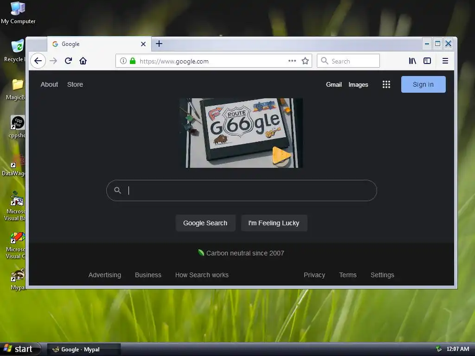The height and width of the screenshot is (356, 475).
Task: Open the browser home page icon
Action: coord(83,61)
